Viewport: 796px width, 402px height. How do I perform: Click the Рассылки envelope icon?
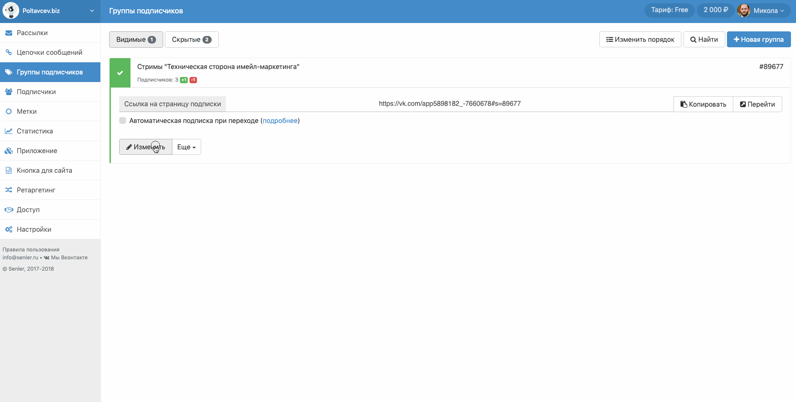(x=8, y=33)
